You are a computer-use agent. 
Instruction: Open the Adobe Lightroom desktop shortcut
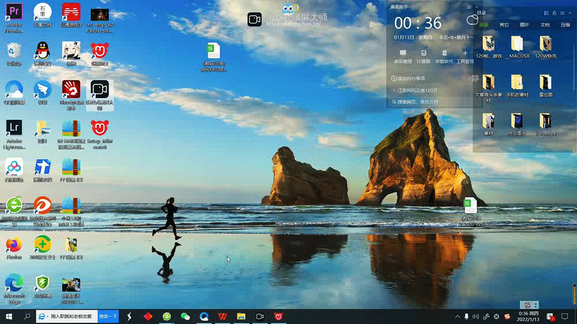click(x=14, y=134)
